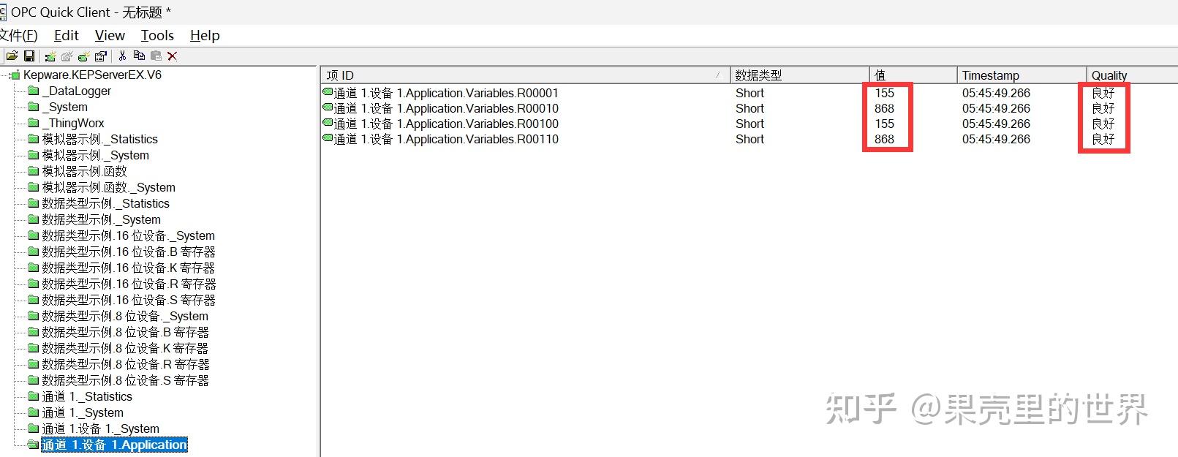
Task: Click the folder icon of 模拟器示例.函数 group
Action: pyautogui.click(x=33, y=171)
